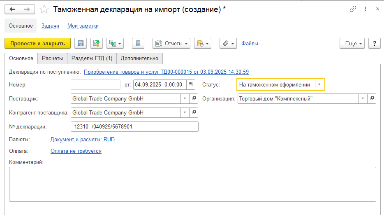Screen dimensions: 384x215
Task: Click the Провести и закрыть button
Action: pos(37,43)
